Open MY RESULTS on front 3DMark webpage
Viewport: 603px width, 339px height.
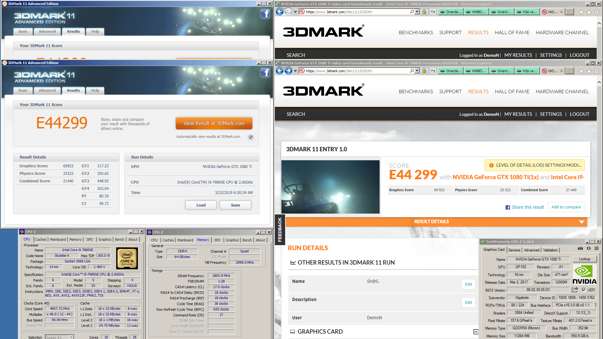518,114
